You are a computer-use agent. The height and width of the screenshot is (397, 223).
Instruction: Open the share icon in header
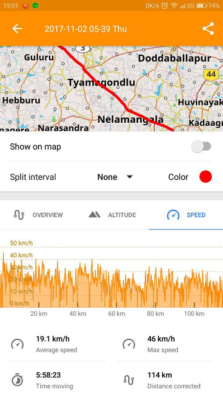click(x=208, y=29)
